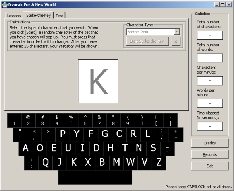Click the on-screen H home key

point(111,149)
